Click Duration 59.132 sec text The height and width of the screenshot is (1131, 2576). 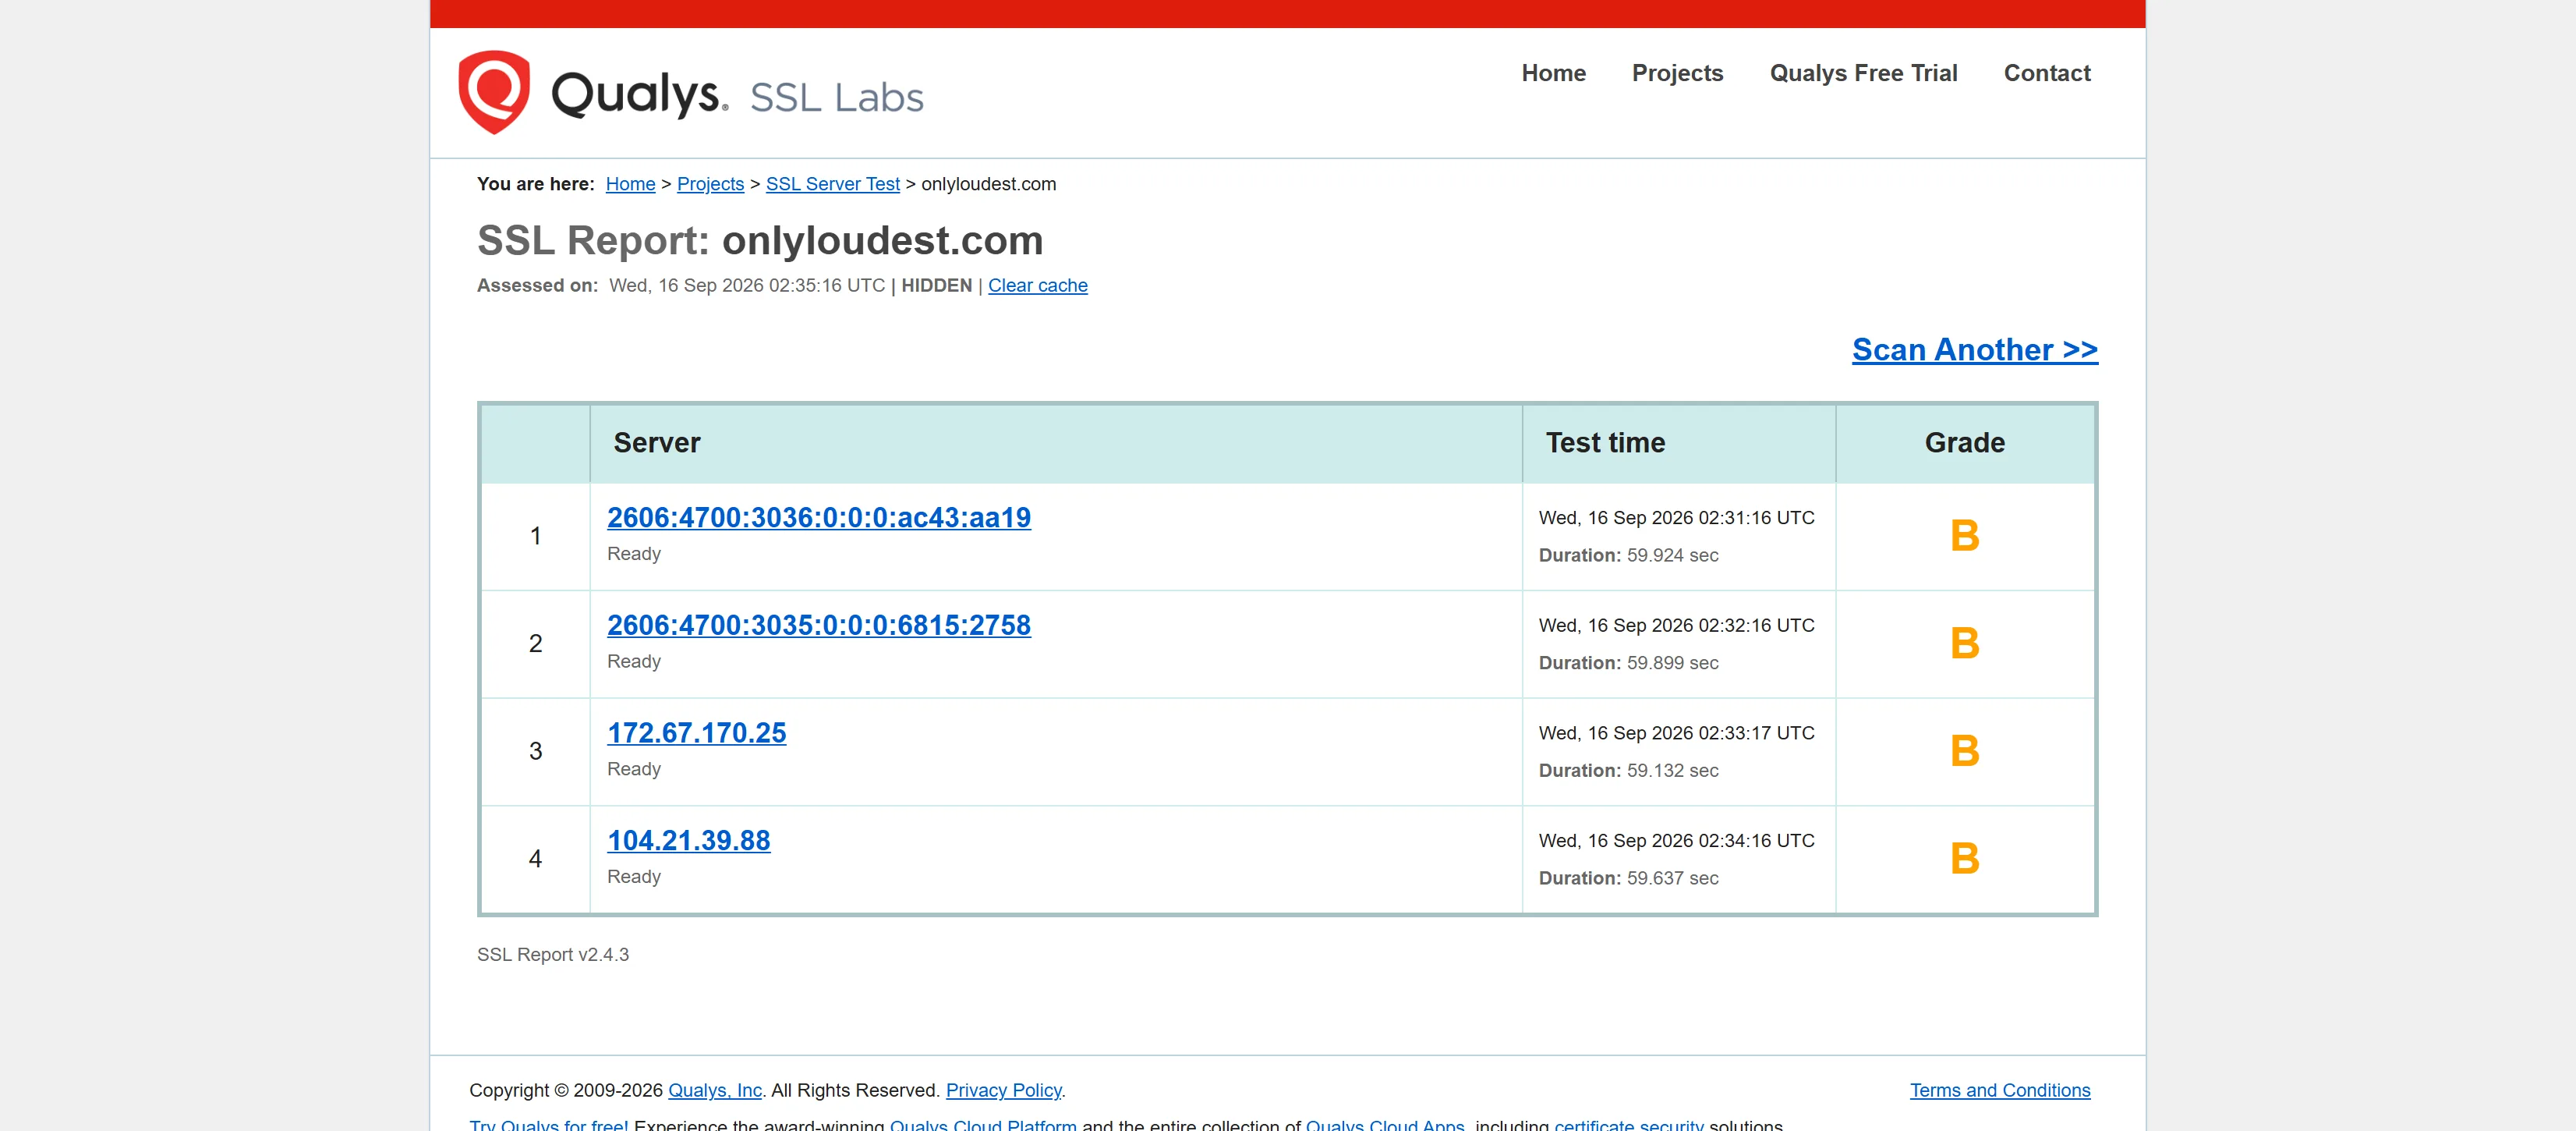pos(1628,771)
